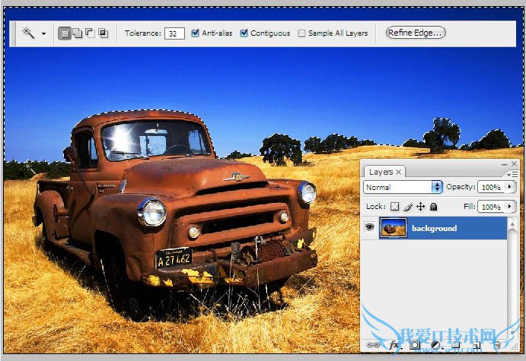Click the Lock transparent pixels icon

tap(394, 207)
